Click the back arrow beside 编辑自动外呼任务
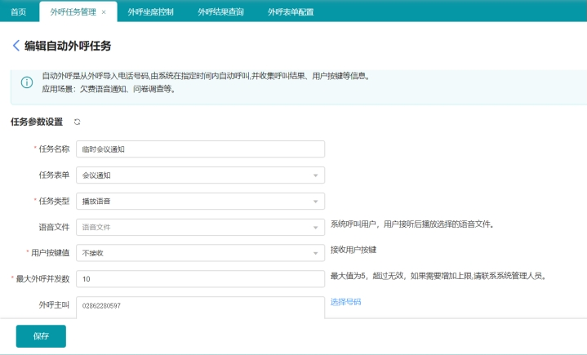The height and width of the screenshot is (355, 587). [x=16, y=46]
